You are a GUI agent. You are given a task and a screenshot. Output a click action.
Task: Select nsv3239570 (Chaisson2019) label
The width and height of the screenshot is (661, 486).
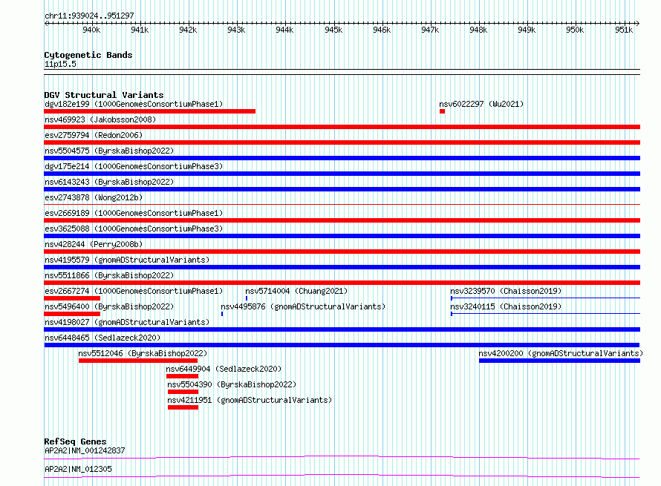coord(506,291)
